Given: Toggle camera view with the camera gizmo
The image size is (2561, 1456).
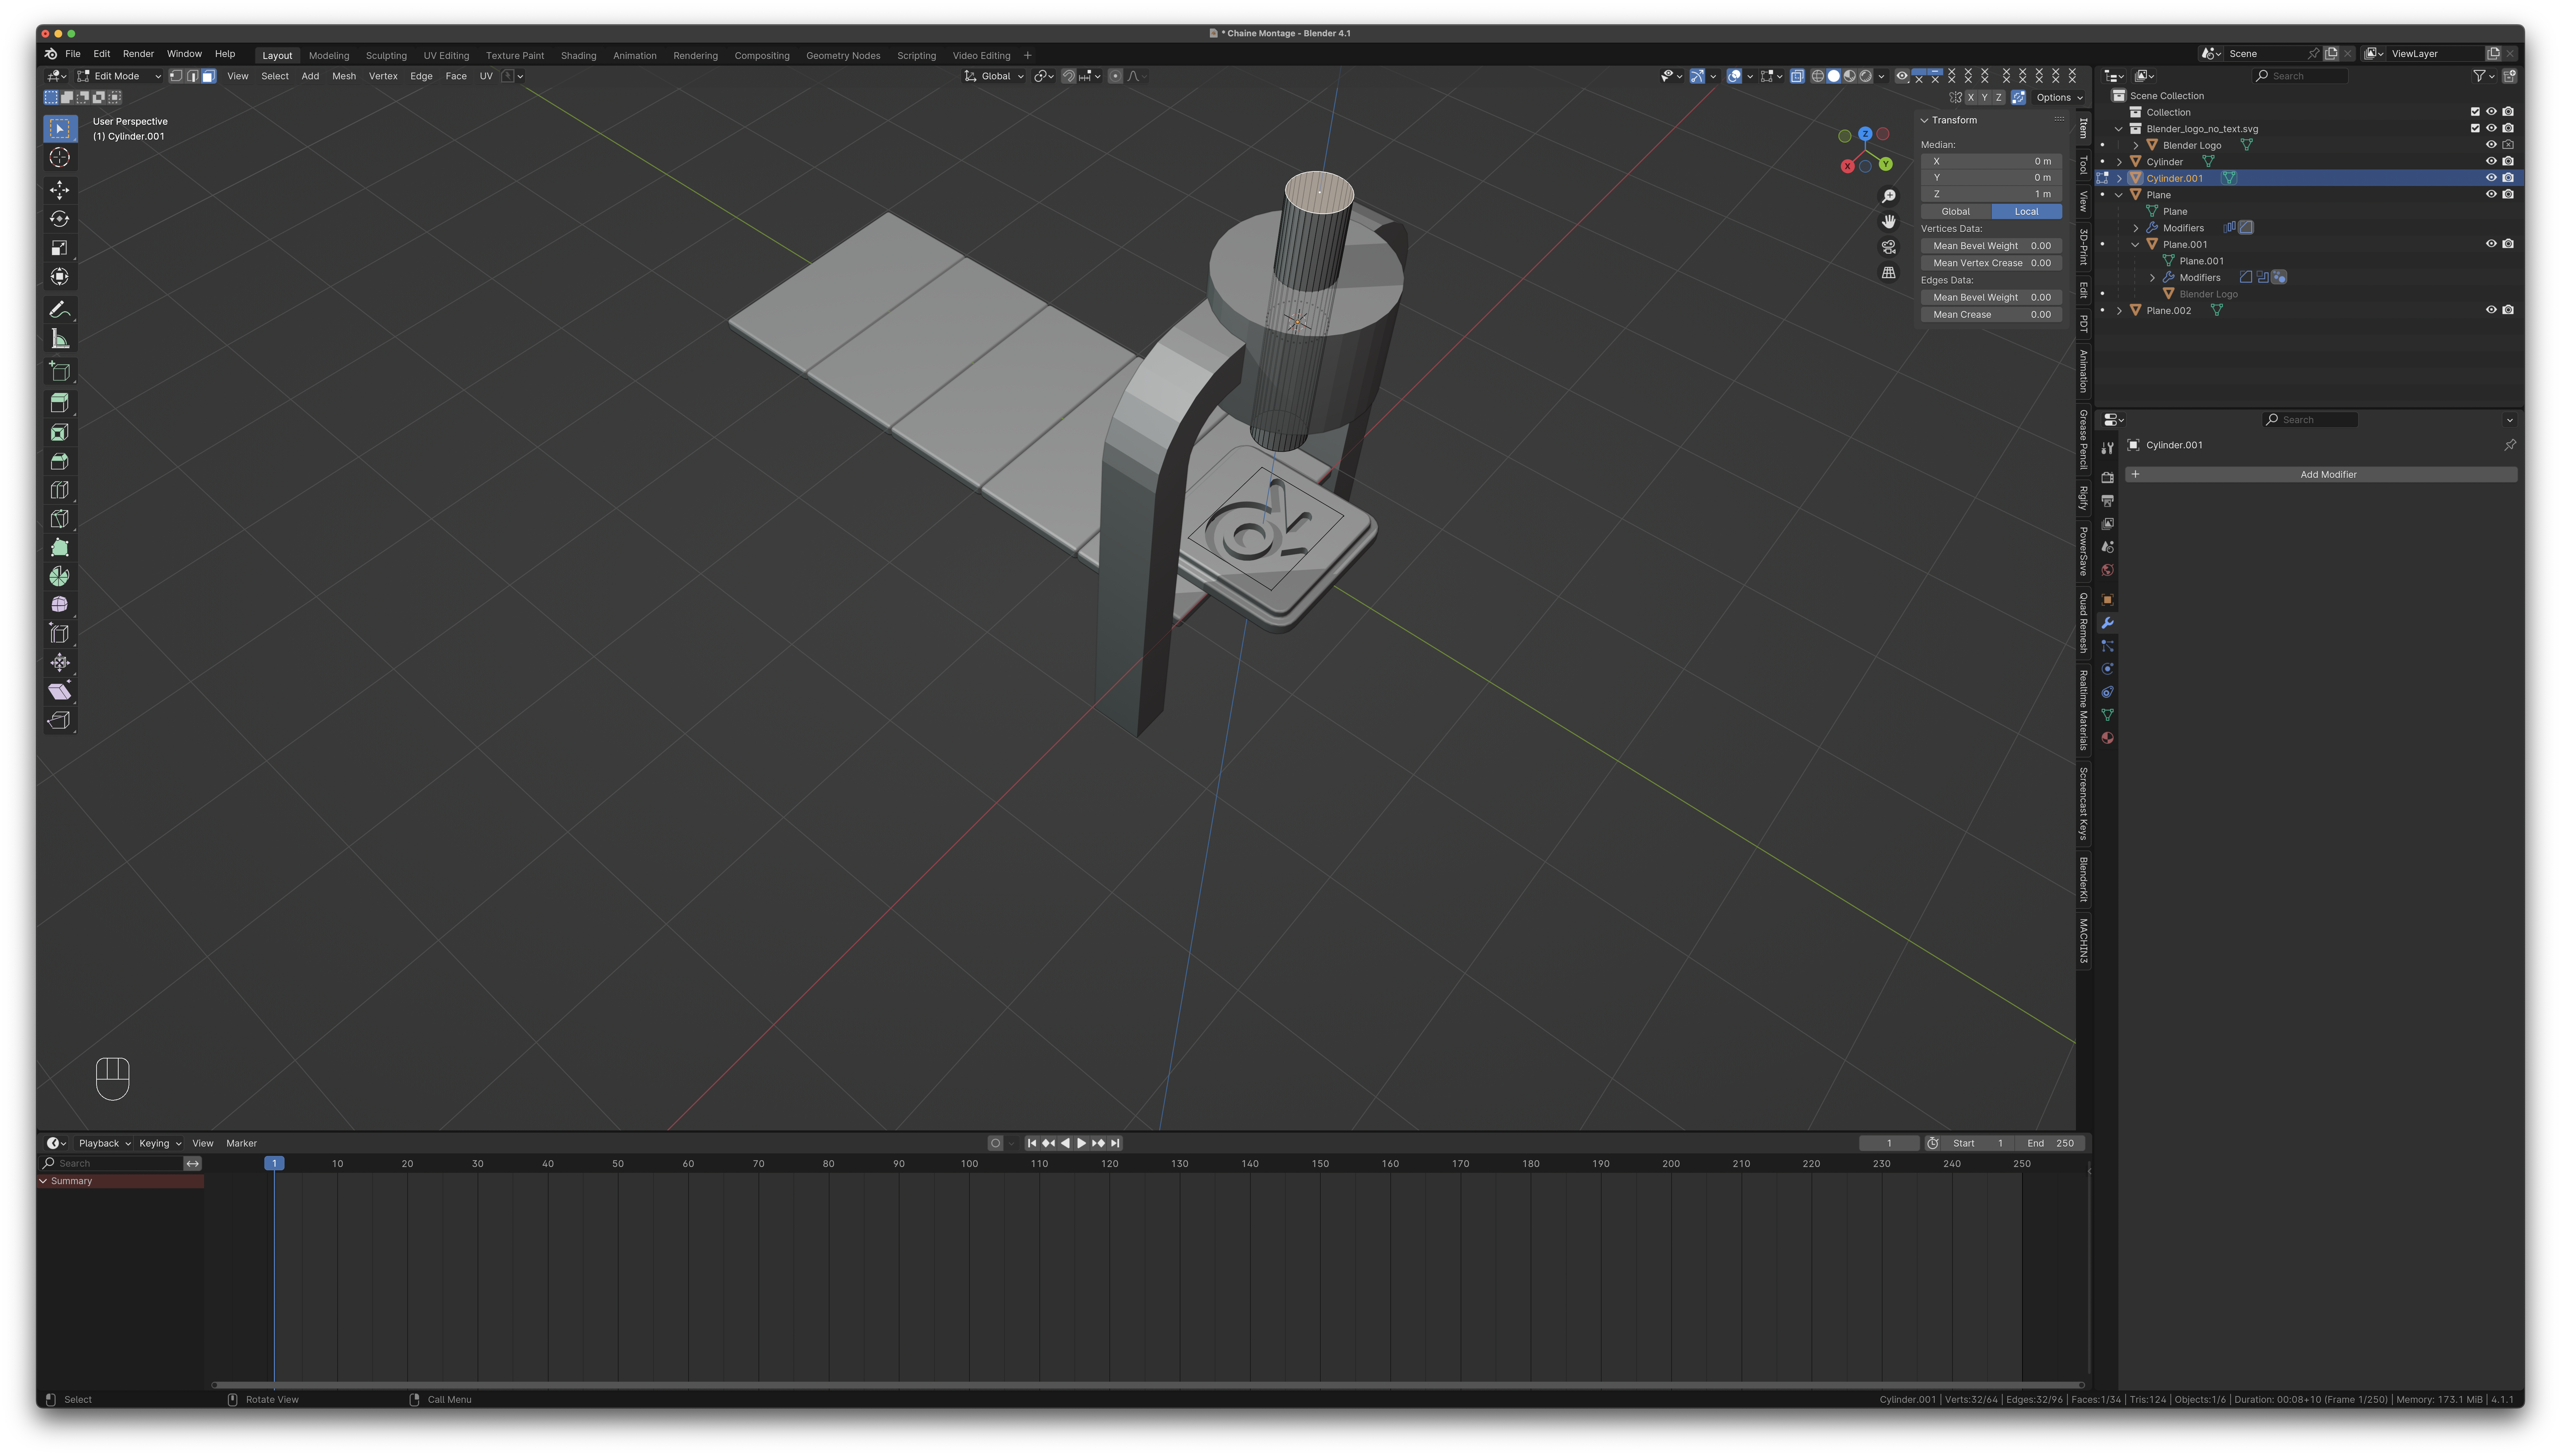Looking at the screenshot, I should [1889, 247].
